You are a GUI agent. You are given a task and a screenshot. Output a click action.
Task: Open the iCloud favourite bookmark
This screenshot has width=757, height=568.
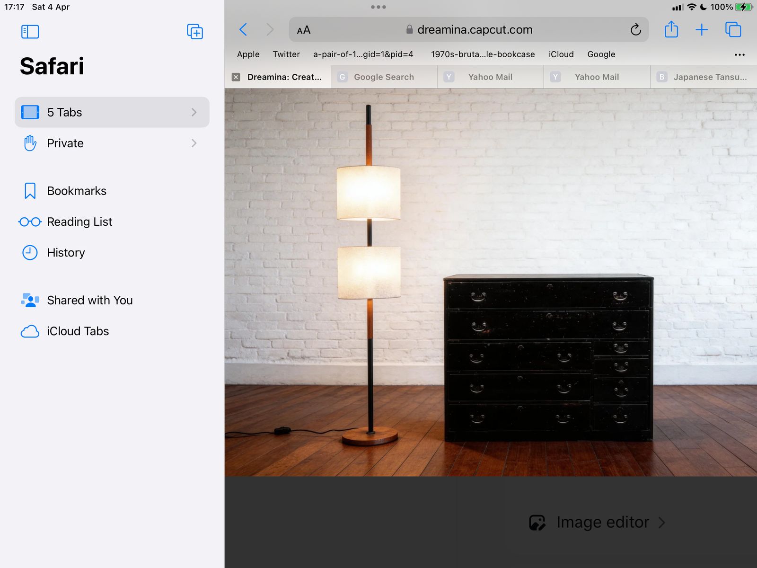[561, 54]
